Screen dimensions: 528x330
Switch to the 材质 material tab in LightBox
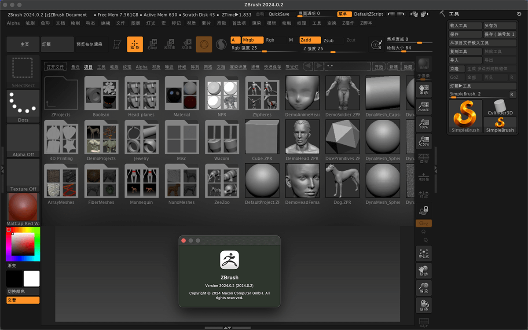(x=156, y=67)
